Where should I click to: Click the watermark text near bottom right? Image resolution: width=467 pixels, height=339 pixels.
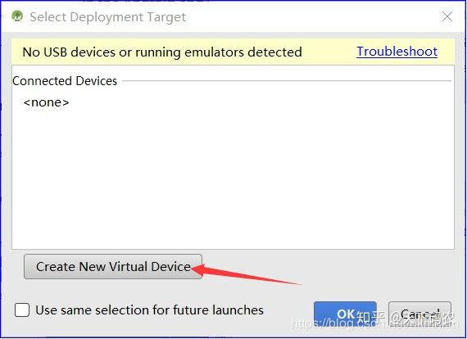(x=374, y=322)
